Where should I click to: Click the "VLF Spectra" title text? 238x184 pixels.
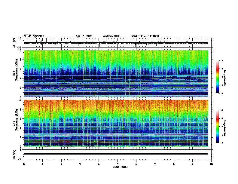(34, 36)
